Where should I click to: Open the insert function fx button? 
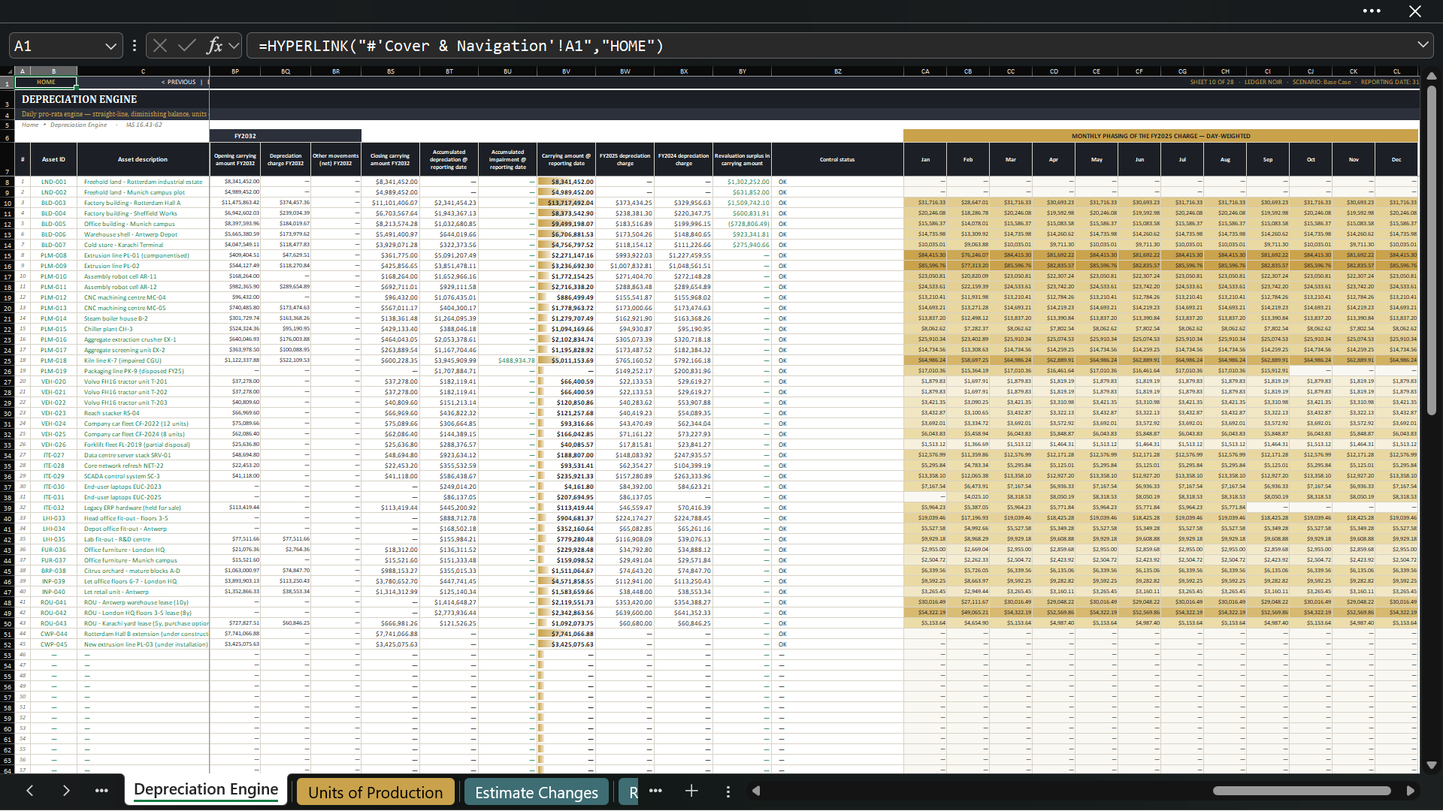[x=214, y=46]
